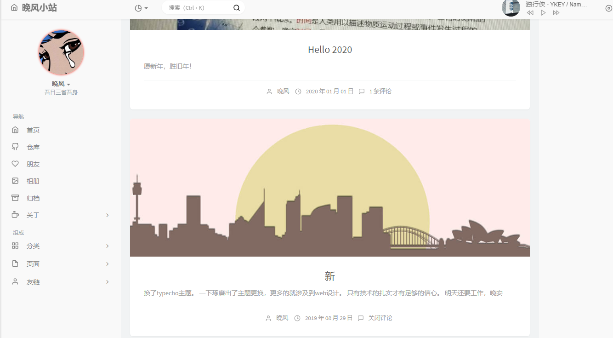Screen dimensions: 613x338
Task: Click the date 2020 年 01 月 01 日
Action: point(329,91)
